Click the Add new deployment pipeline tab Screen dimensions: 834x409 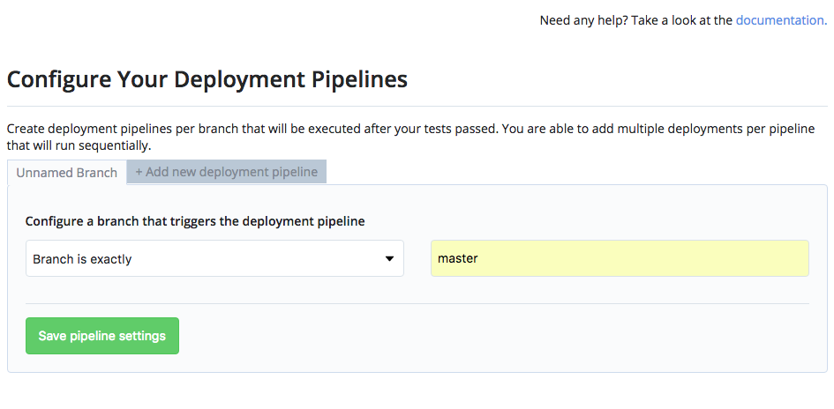[227, 172]
